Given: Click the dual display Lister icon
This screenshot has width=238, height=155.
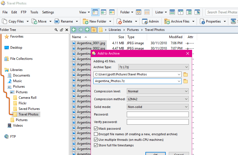Looking at the screenshot, I should tap(180, 12).
